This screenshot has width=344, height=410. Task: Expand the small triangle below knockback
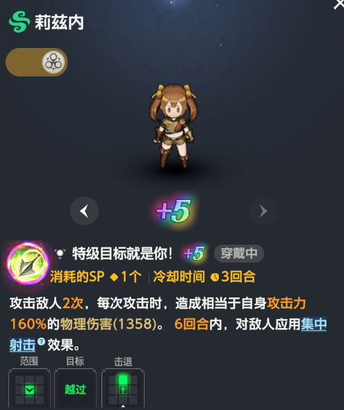point(123,407)
